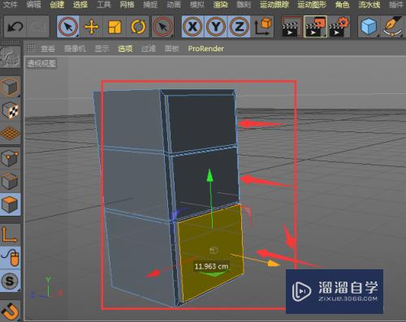This screenshot has width=406, height=322.
Task: Open the 插件 menu
Action: coord(396,5)
